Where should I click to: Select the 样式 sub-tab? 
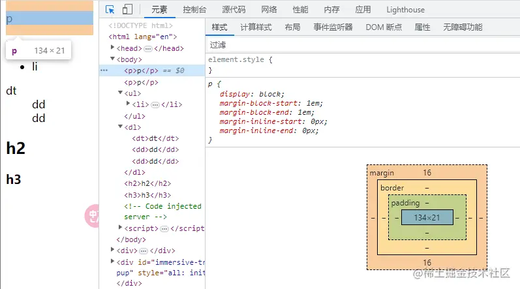coord(219,27)
